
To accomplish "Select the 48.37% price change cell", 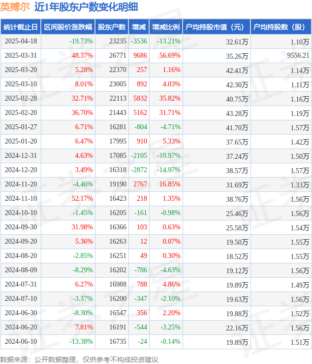I will pyautogui.click(x=82, y=55).
